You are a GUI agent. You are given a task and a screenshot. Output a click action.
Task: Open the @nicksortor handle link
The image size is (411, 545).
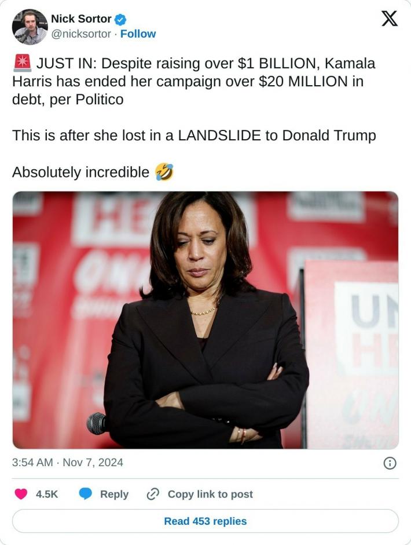click(x=81, y=34)
